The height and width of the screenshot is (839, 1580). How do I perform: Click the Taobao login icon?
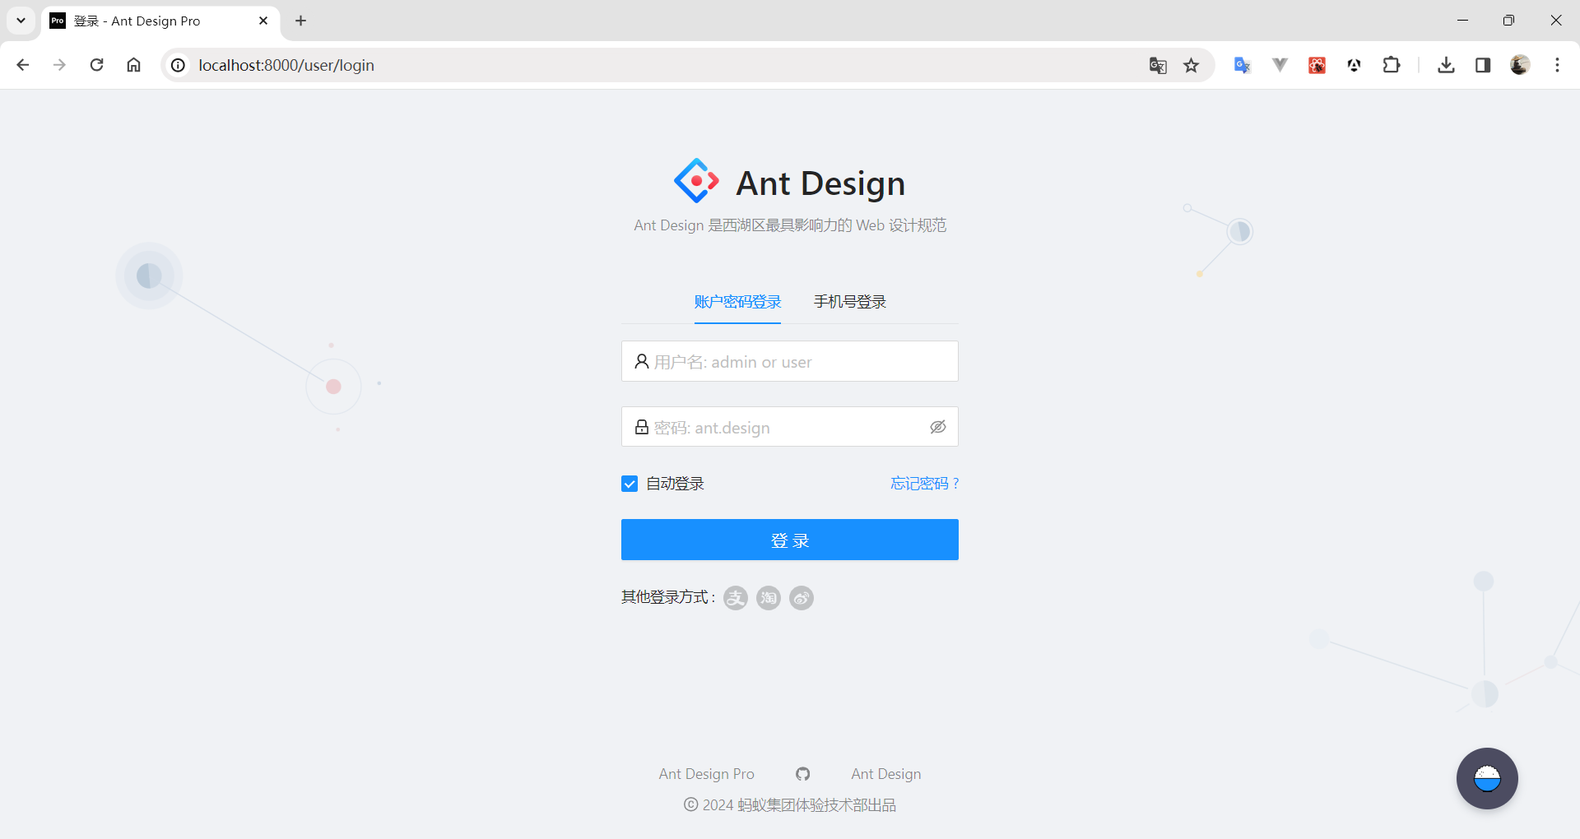click(x=769, y=598)
